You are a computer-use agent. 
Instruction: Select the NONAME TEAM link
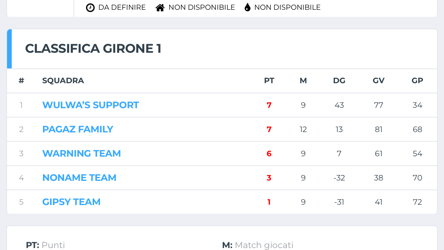tap(79, 178)
